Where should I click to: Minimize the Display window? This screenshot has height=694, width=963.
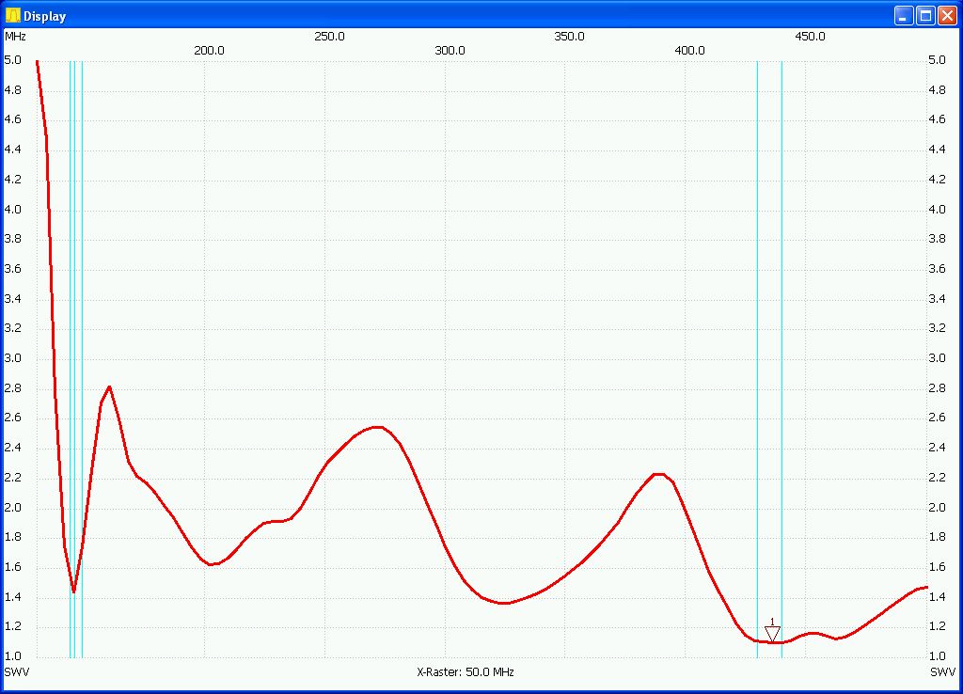pyautogui.click(x=904, y=15)
